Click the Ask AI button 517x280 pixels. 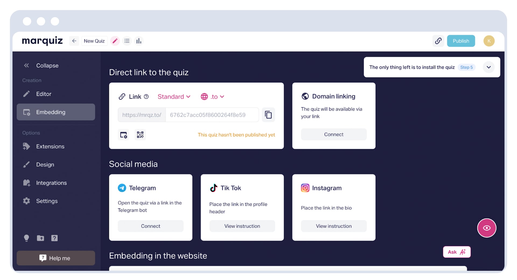(457, 252)
